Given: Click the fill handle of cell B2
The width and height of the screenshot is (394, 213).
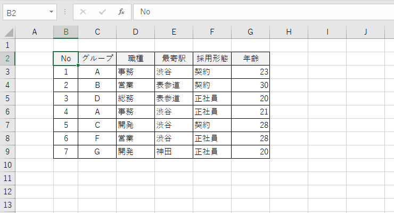Looking at the screenshot, I should 78,65.
